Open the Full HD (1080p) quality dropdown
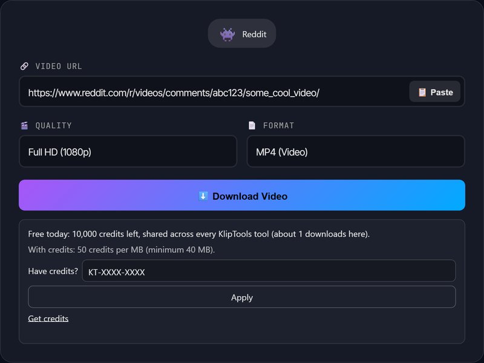The width and height of the screenshot is (484, 363). (128, 152)
